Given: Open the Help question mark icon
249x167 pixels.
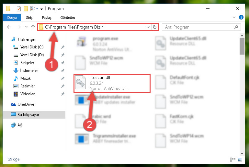Looking at the screenshot, I should coord(241,17).
